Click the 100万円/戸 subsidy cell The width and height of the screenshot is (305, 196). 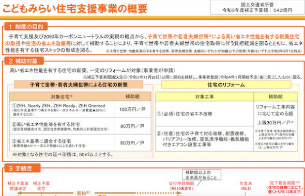click(x=132, y=109)
